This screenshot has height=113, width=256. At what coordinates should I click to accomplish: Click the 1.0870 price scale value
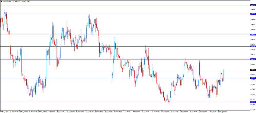pos(253,95)
